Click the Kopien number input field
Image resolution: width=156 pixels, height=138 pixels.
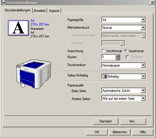point(108,57)
